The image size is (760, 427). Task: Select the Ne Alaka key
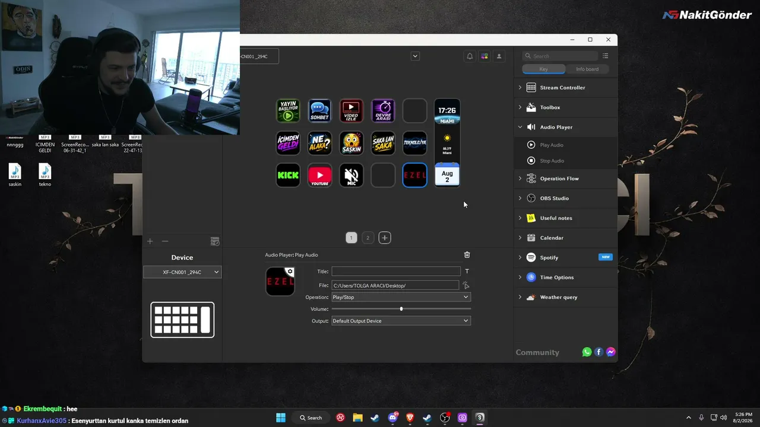pyautogui.click(x=319, y=143)
